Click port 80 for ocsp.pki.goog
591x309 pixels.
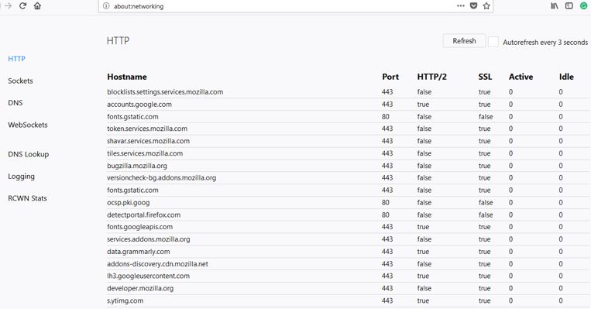(x=385, y=203)
